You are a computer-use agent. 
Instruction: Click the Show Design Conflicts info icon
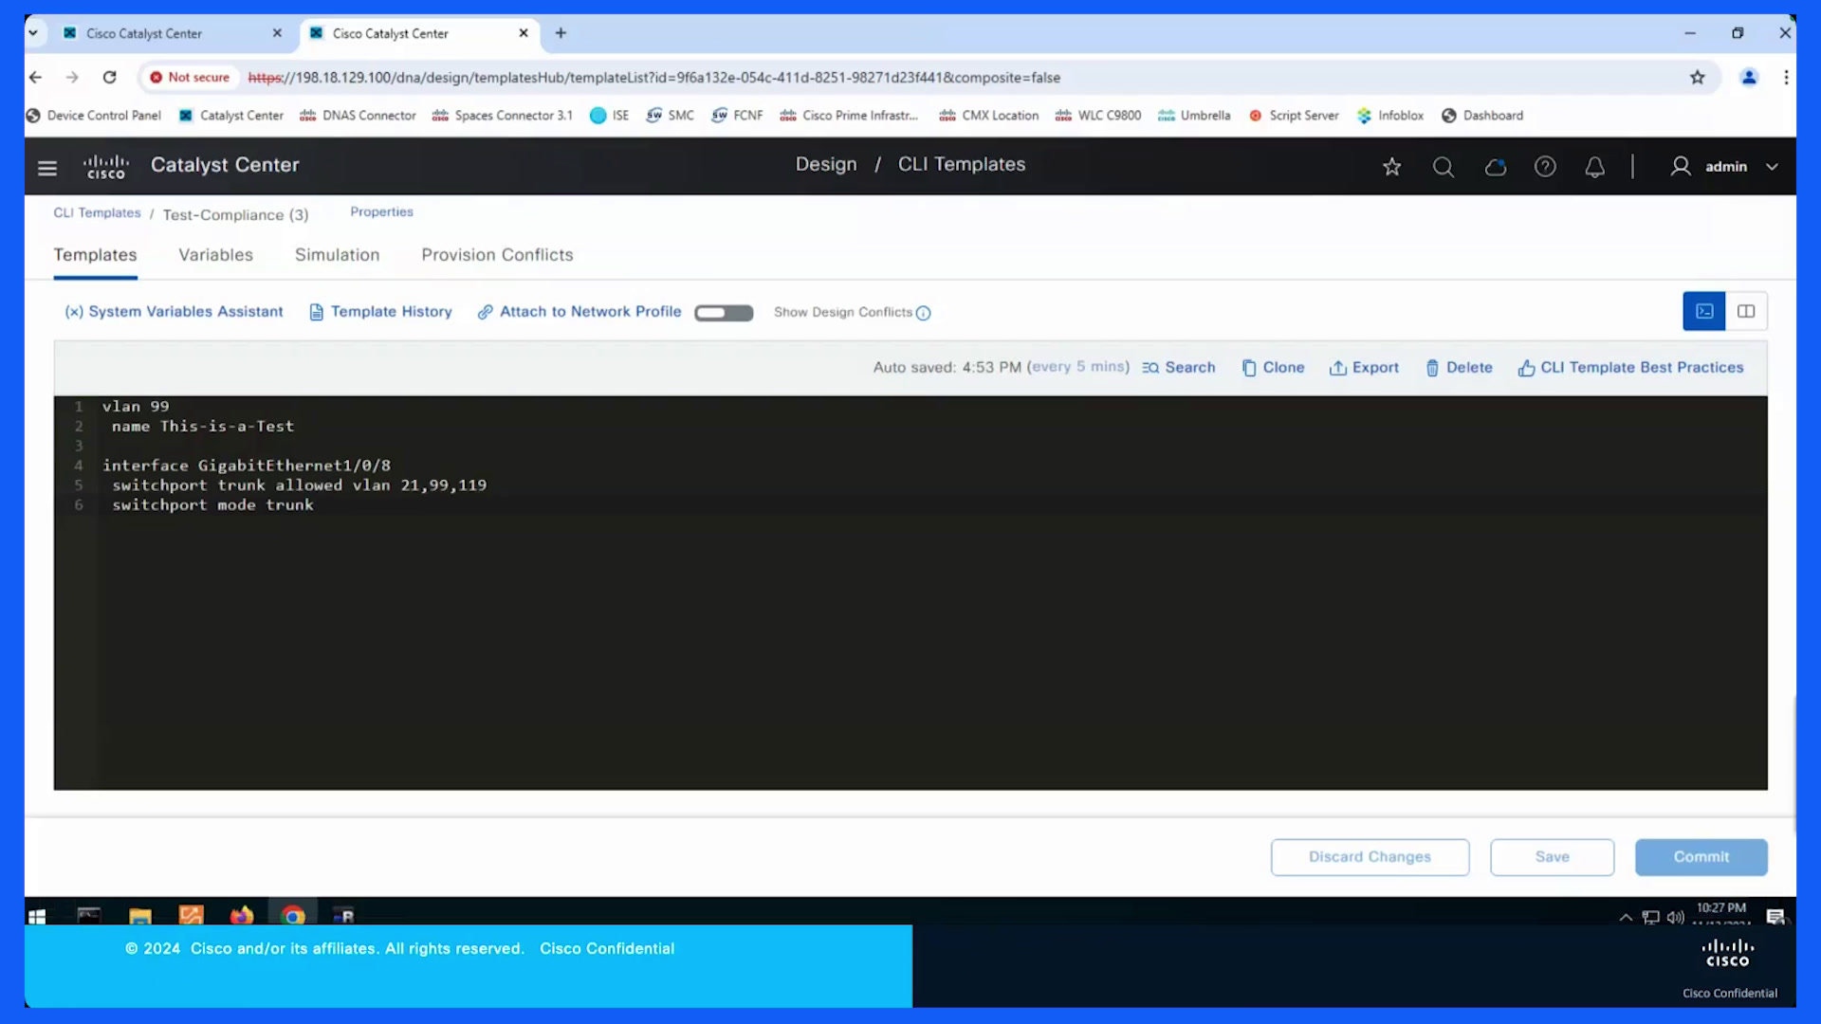[923, 313]
